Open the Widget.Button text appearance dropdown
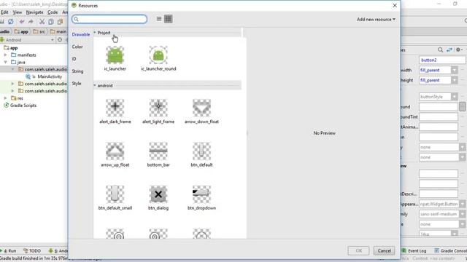 (462, 204)
